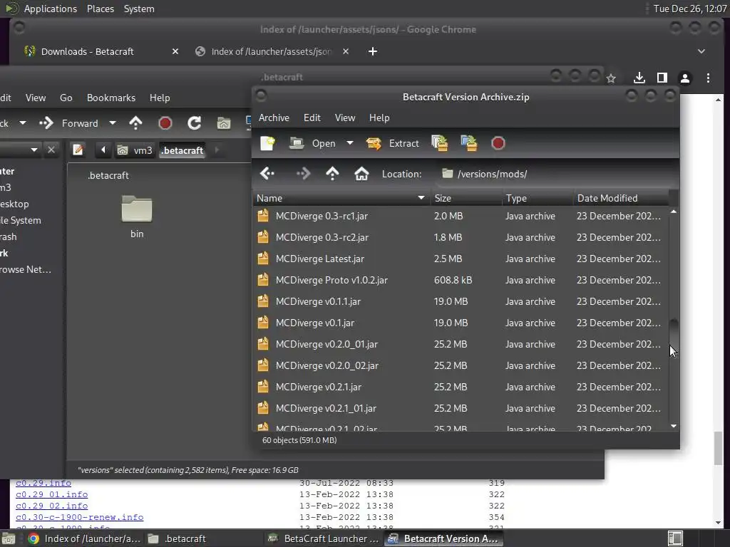Image resolution: width=730 pixels, height=547 pixels.
Task: Select MCDiverge 0.3-rc1.jar file
Action: click(461, 216)
